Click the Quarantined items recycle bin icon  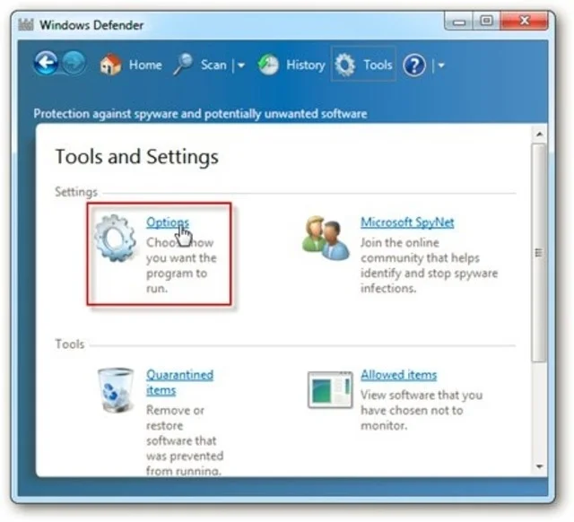pos(116,390)
